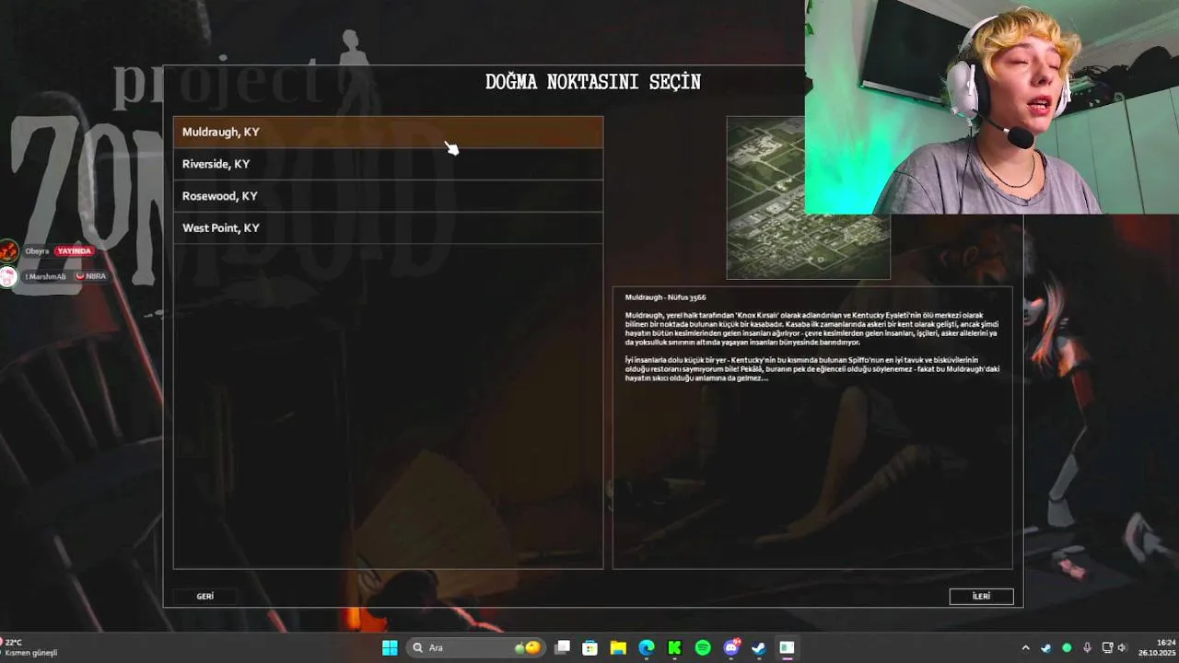The width and height of the screenshot is (1179, 663).
Task: Open Microsoft Edge from taskbar
Action: [x=647, y=647]
